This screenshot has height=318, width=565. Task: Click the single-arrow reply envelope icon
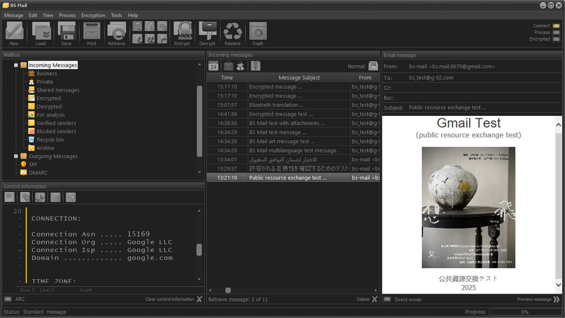[137, 38]
